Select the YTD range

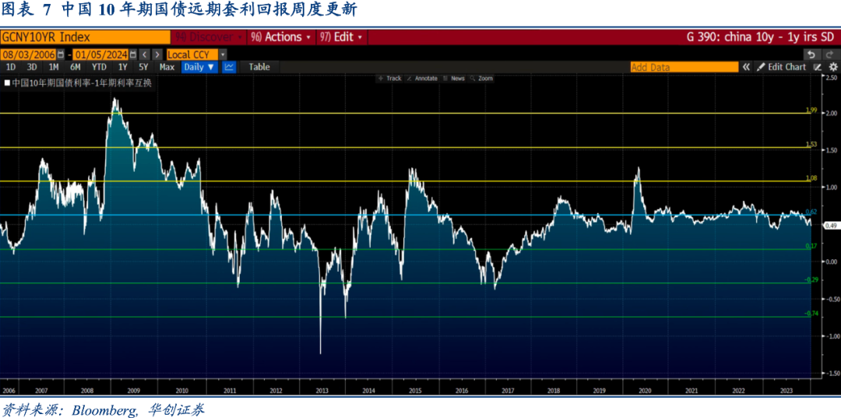(x=99, y=67)
